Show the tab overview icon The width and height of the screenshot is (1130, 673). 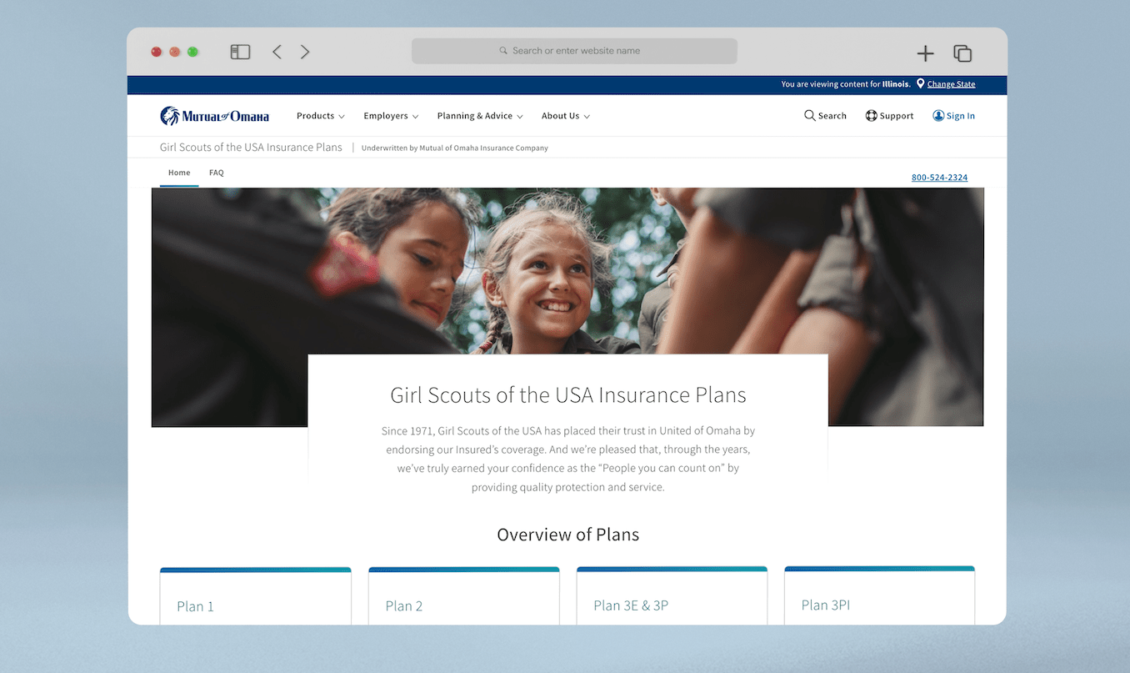(x=962, y=53)
